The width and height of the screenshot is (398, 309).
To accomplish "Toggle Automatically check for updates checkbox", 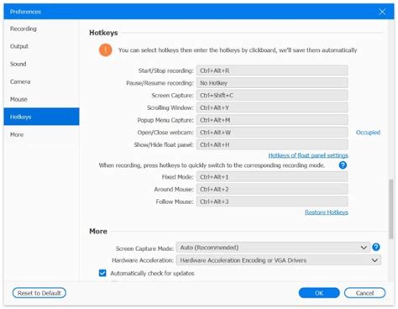I will (102, 273).
